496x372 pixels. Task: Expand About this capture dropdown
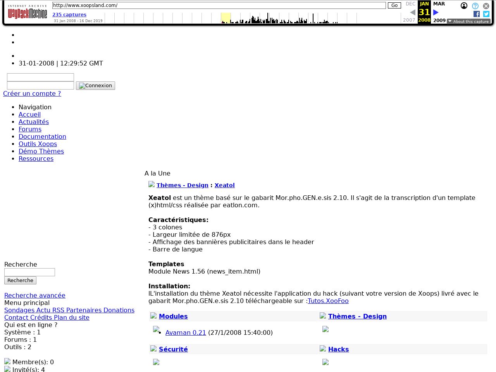(x=468, y=21)
